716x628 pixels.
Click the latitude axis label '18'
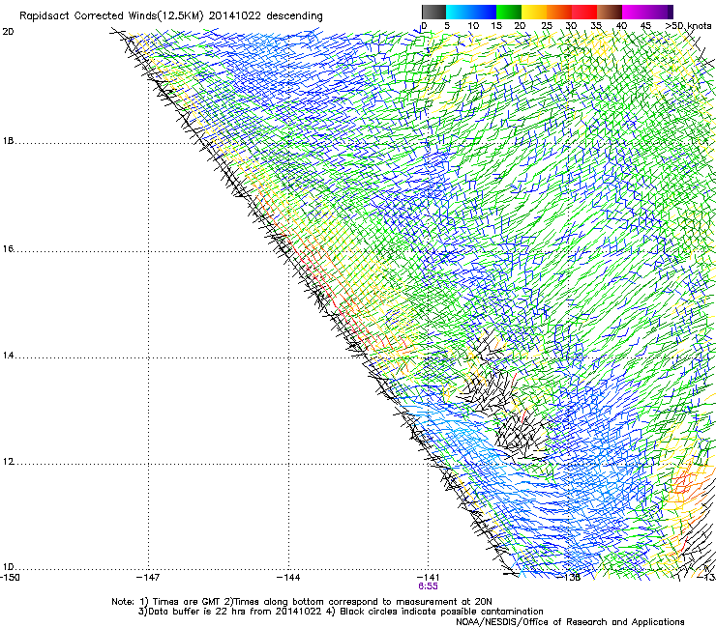pyautogui.click(x=8, y=141)
